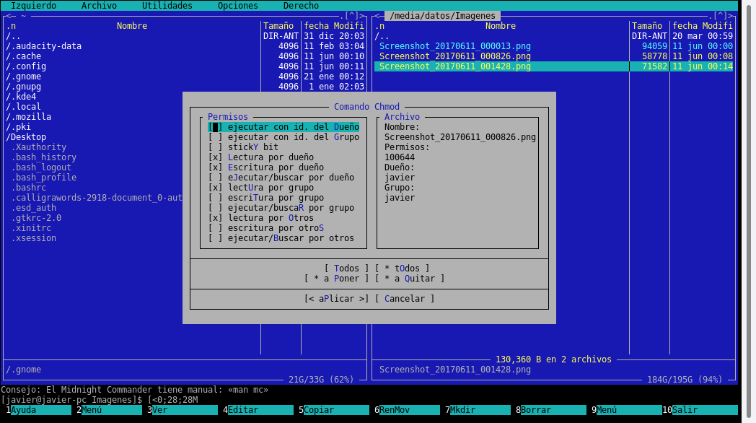Sort left panel by Nombre column
The width and height of the screenshot is (756, 423).
click(x=131, y=26)
